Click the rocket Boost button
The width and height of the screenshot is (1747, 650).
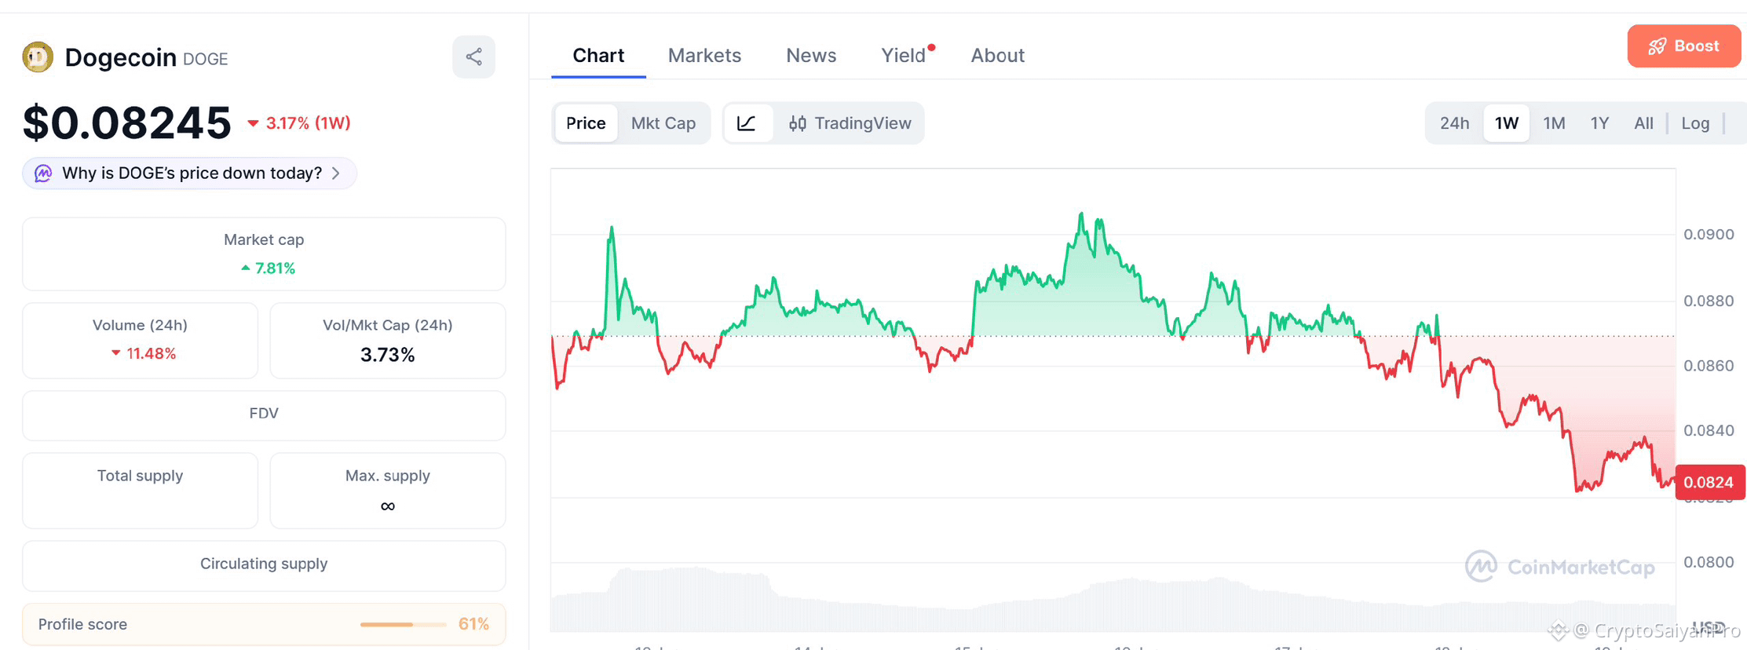coord(1683,46)
